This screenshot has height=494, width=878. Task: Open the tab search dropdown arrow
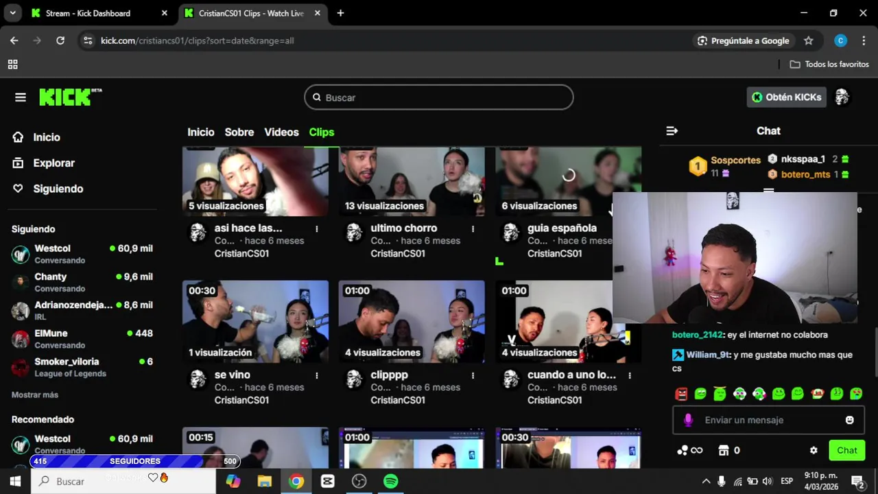click(12, 13)
